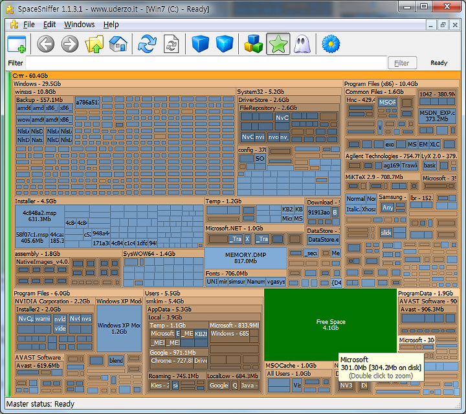Close the inner child window

pyautogui.click(x=455, y=25)
